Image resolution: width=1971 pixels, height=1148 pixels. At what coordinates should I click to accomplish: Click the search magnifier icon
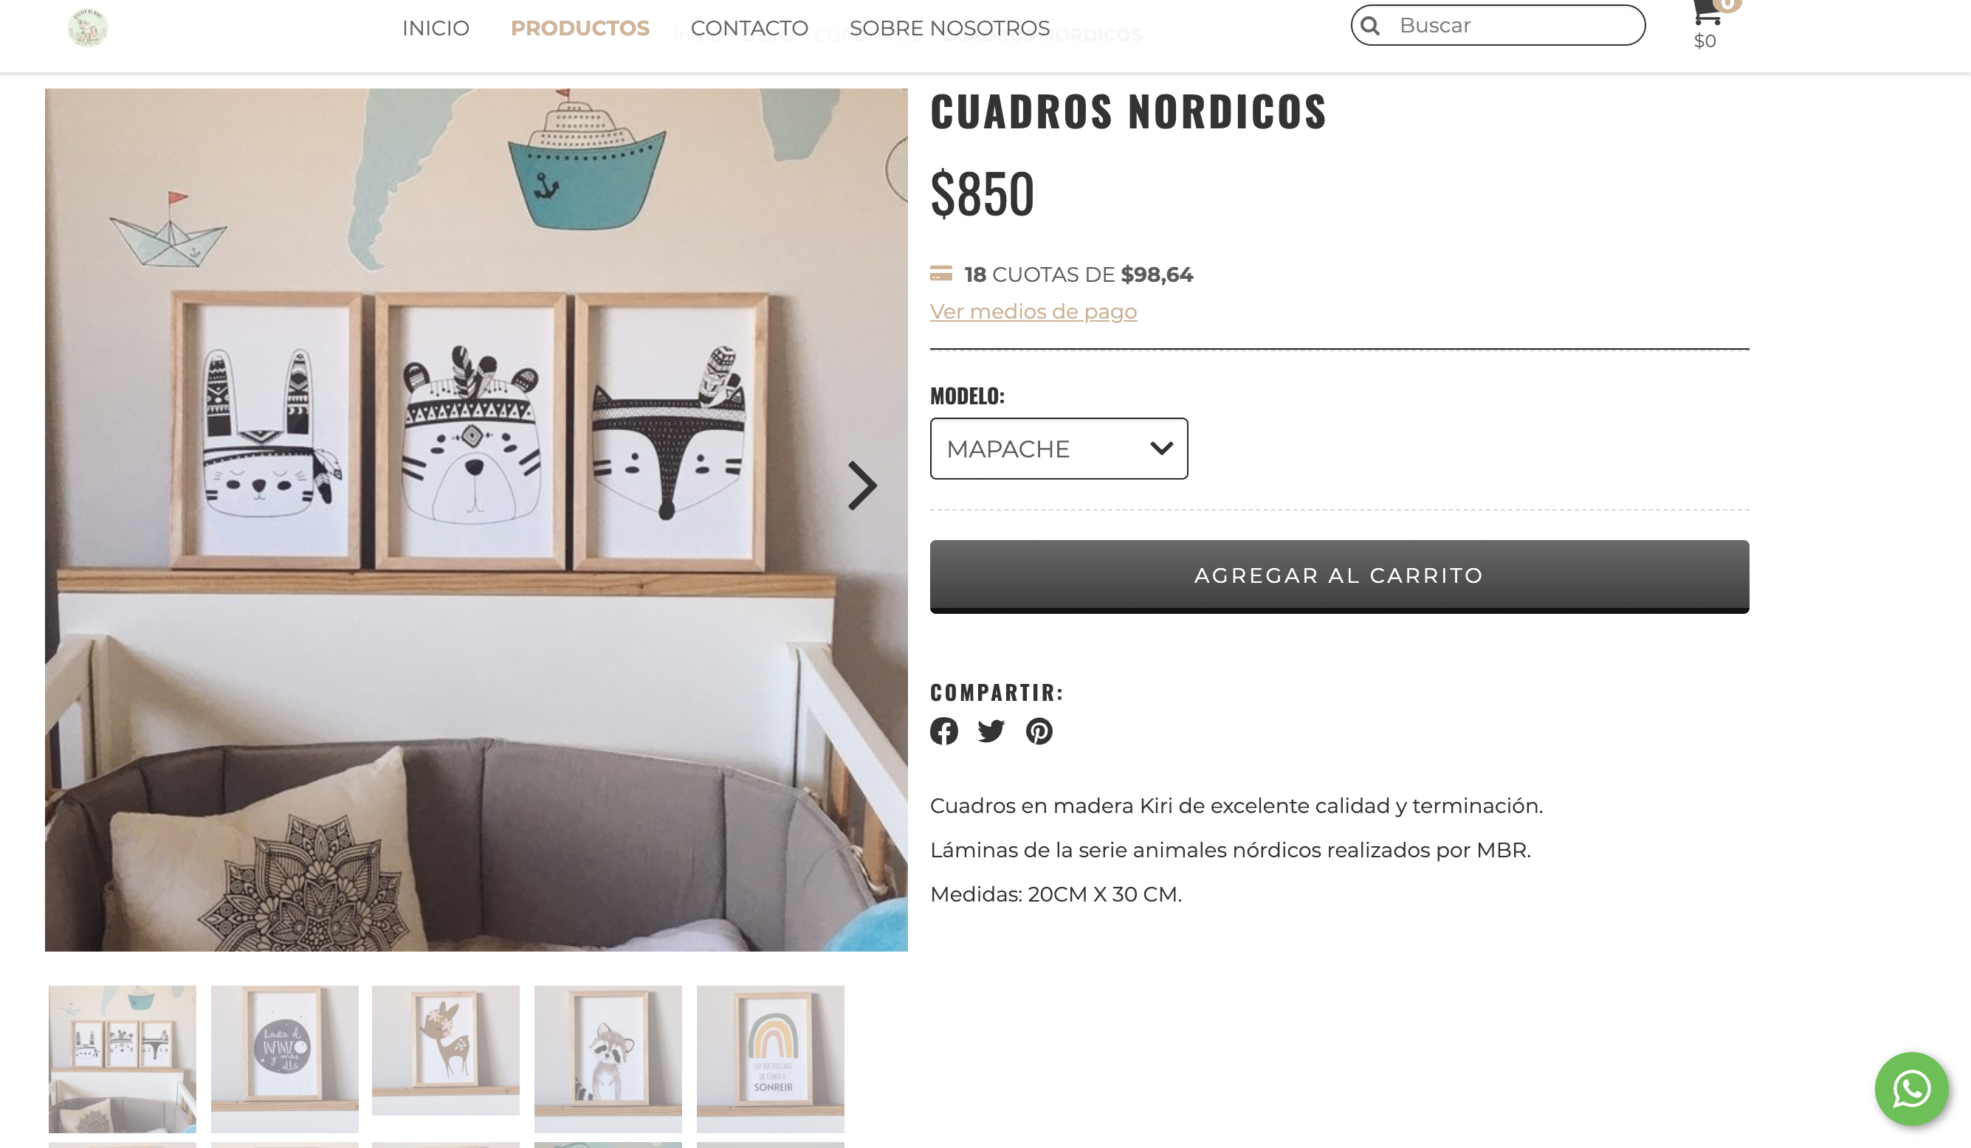(1369, 26)
